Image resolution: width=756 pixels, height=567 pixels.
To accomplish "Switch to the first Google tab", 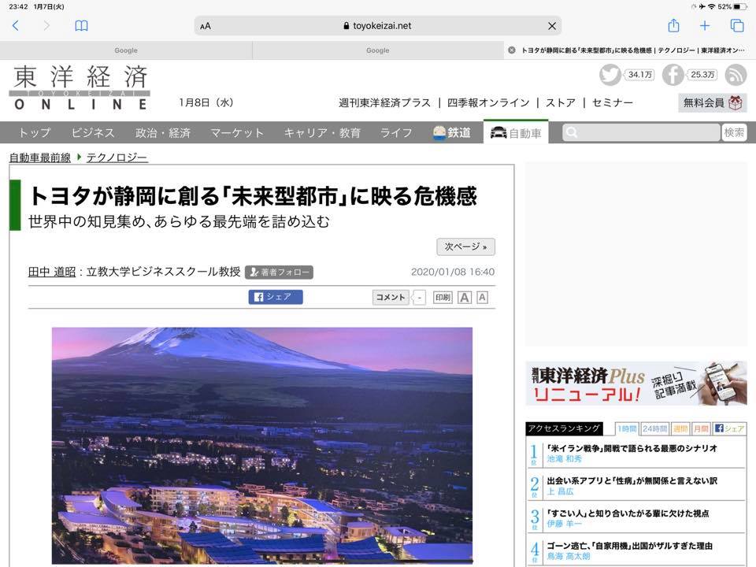I will pyautogui.click(x=126, y=50).
